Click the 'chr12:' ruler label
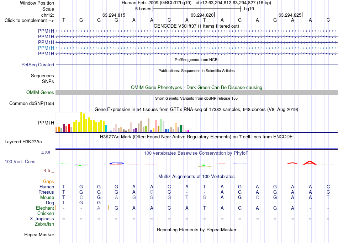The image size is (338, 243). coord(48,15)
